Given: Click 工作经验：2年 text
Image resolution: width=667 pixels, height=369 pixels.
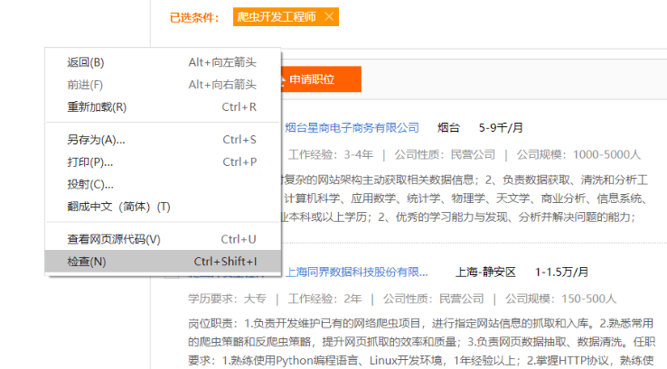Looking at the screenshot, I should [325, 299].
